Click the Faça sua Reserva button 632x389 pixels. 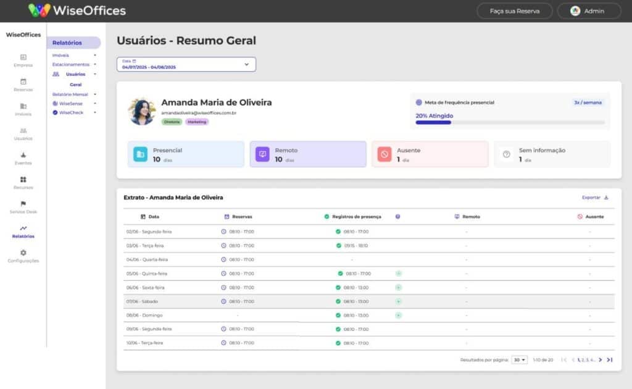coord(514,11)
